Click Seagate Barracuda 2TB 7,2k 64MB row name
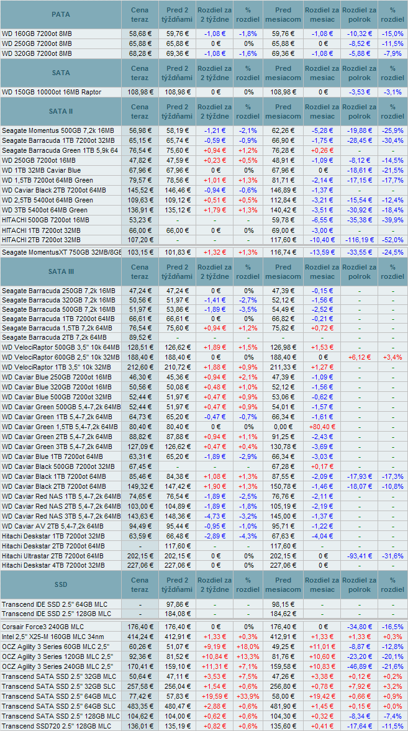 pyautogui.click(x=54, y=337)
